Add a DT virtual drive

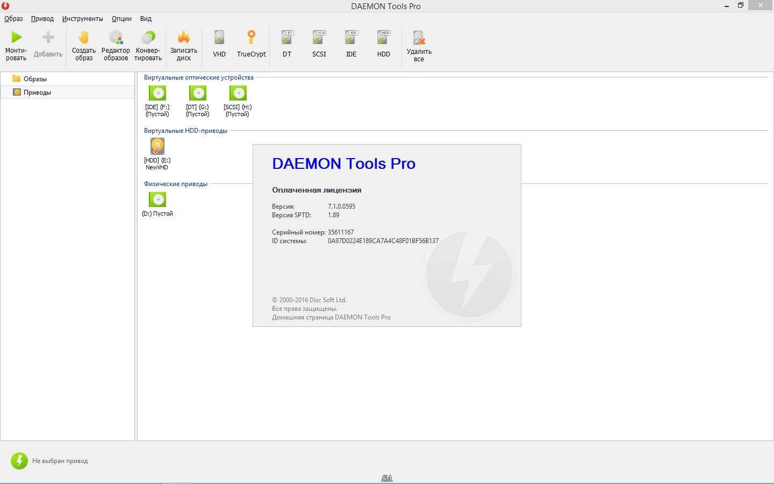287,44
